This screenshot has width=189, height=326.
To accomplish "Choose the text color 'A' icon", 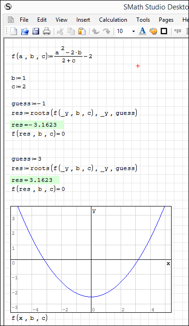I will tap(142, 31).
